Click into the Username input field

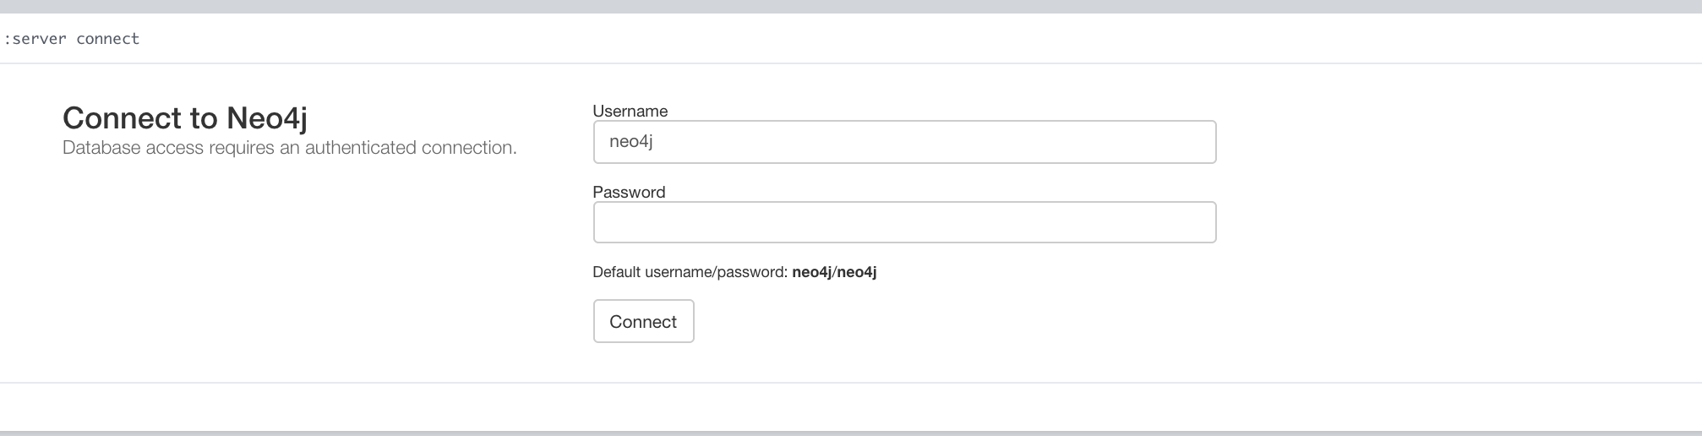pos(904,142)
